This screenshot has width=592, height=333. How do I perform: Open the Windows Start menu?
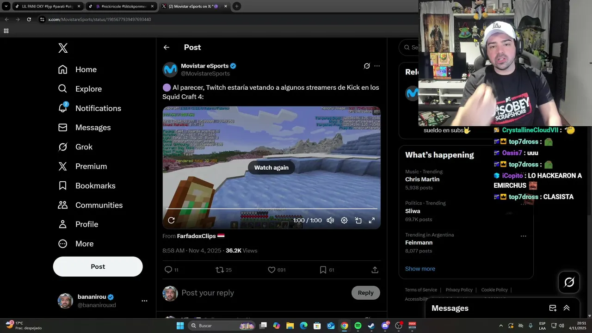[180, 326]
